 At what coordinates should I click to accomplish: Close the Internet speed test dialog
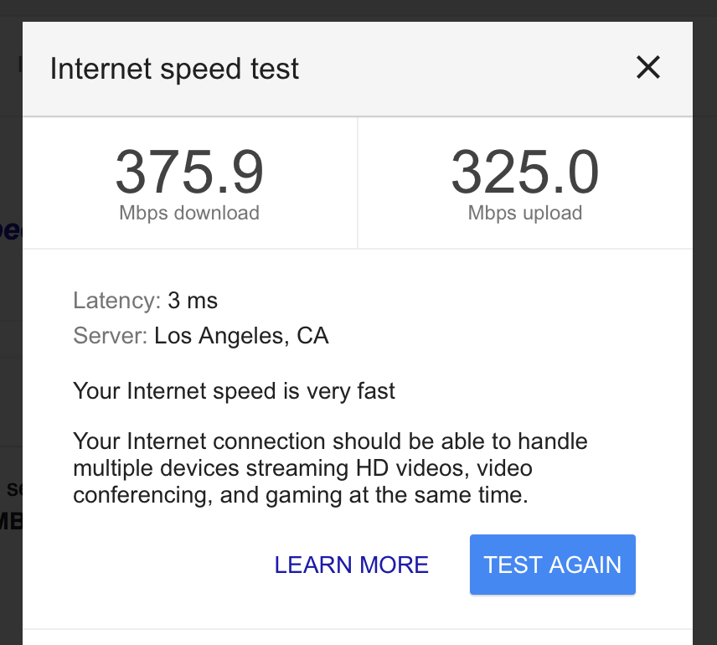tap(648, 68)
